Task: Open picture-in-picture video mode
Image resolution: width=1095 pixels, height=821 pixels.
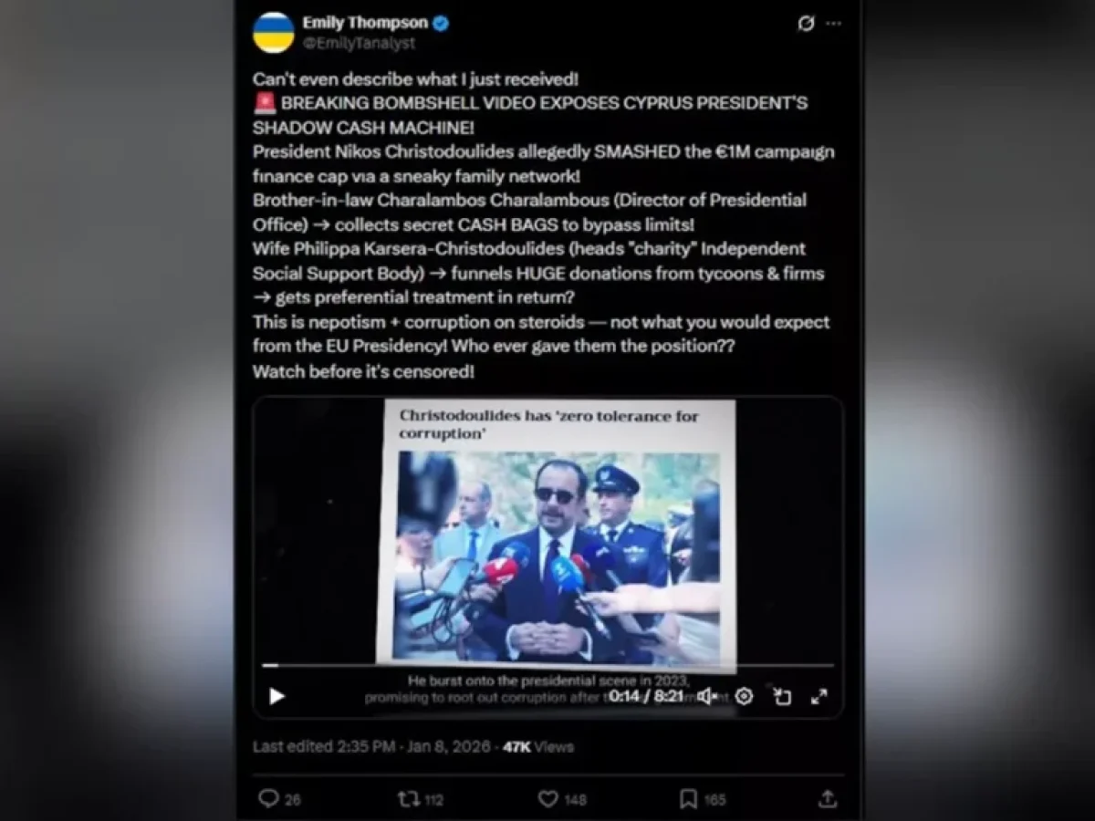Action: pos(782,697)
